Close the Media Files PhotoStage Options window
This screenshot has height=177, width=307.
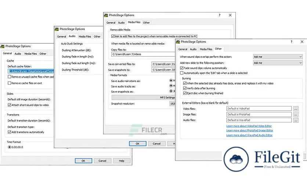click(230, 15)
